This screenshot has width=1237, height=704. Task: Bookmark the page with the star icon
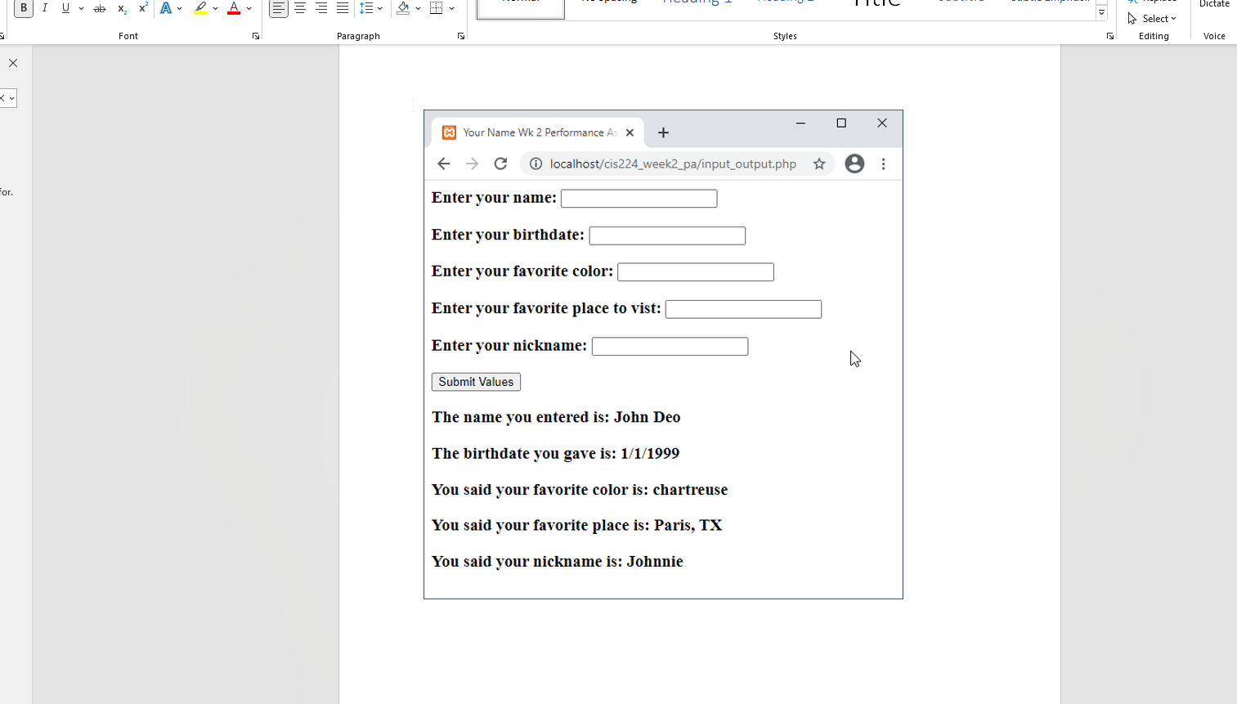tap(819, 164)
